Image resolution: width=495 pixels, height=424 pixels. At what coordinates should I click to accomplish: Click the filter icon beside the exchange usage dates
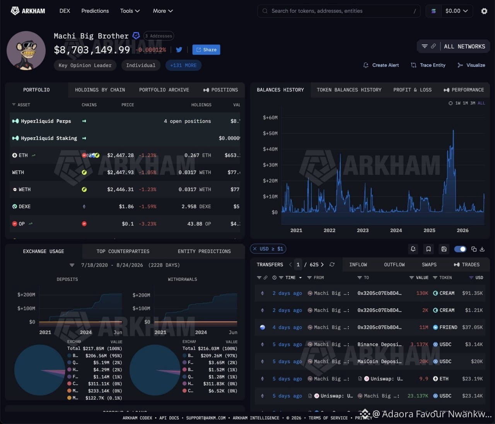click(x=72, y=265)
